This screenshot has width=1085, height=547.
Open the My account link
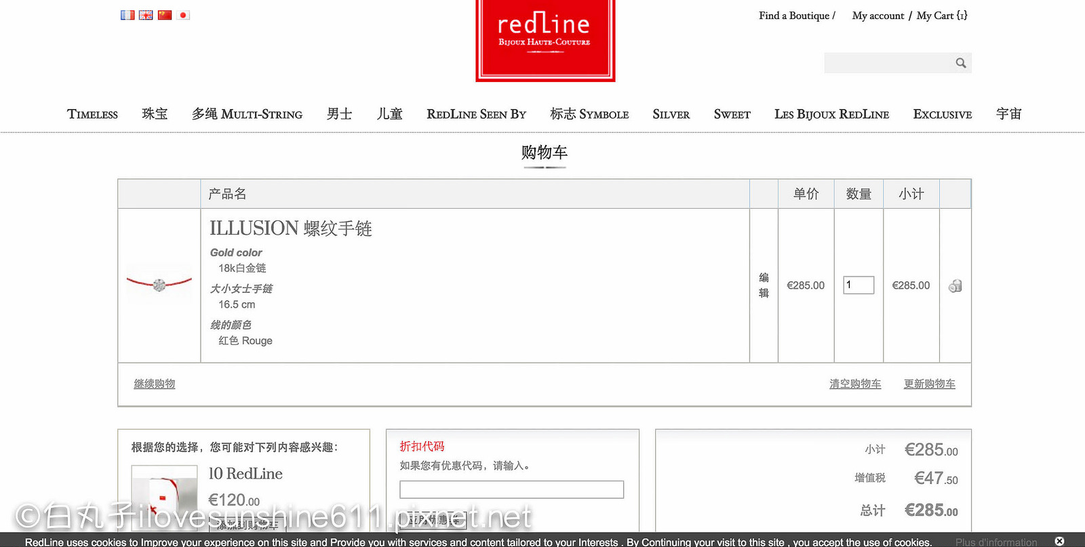click(x=877, y=16)
